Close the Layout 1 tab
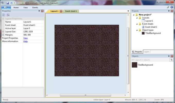The width and height of the screenshot is (175, 103). click(61, 11)
